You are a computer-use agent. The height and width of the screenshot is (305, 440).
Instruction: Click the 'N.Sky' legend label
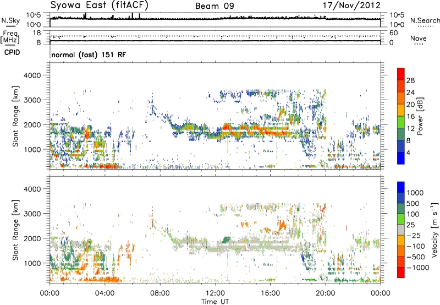(10, 20)
